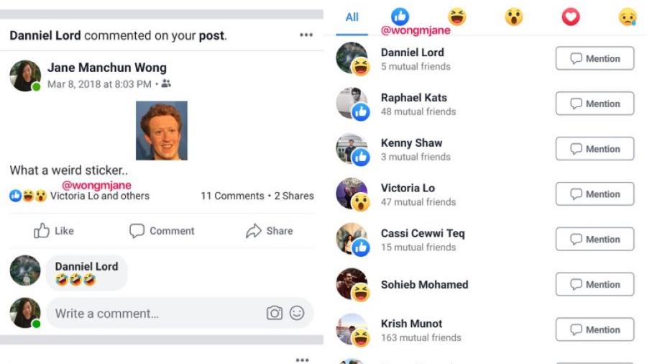
Task: Mention Danniel Lord
Action: click(595, 59)
